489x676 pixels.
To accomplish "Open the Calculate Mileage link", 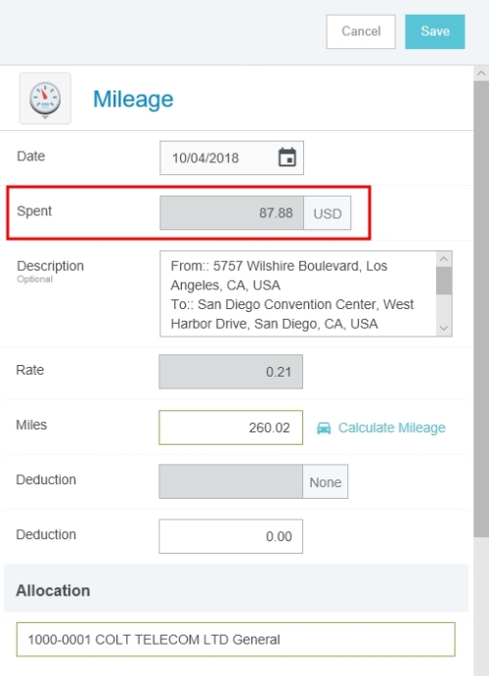I will tap(391, 428).
